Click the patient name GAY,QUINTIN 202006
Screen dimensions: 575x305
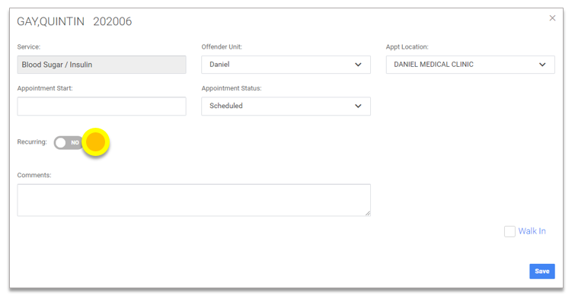click(x=75, y=21)
